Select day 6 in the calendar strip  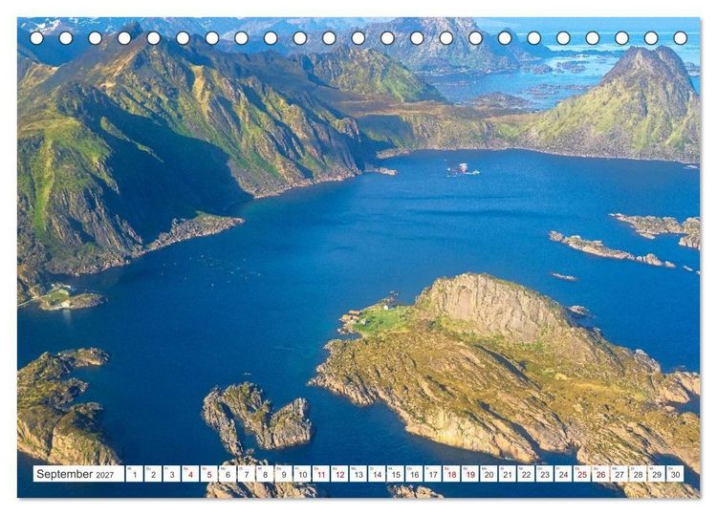pos(228,474)
